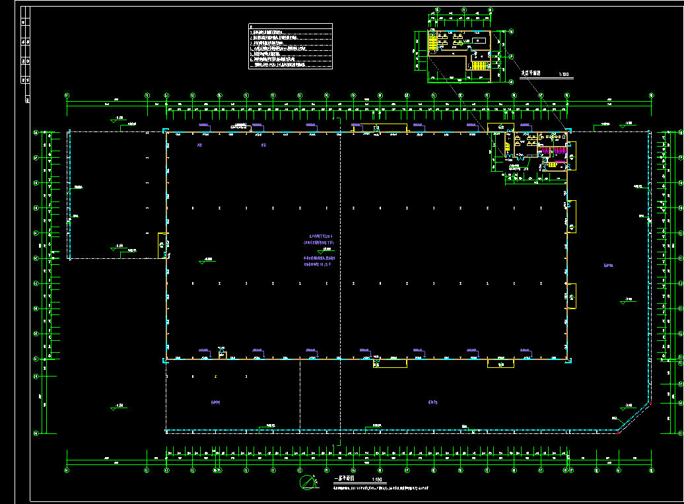Viewport: 684px width, 504px height.
Task: Select the upper yellow rectangle on east wall
Action: [x=572, y=216]
